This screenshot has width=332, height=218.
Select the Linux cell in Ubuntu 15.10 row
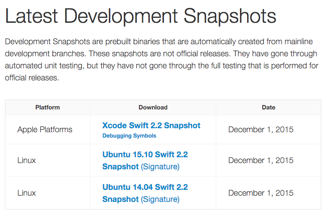[x=26, y=160]
